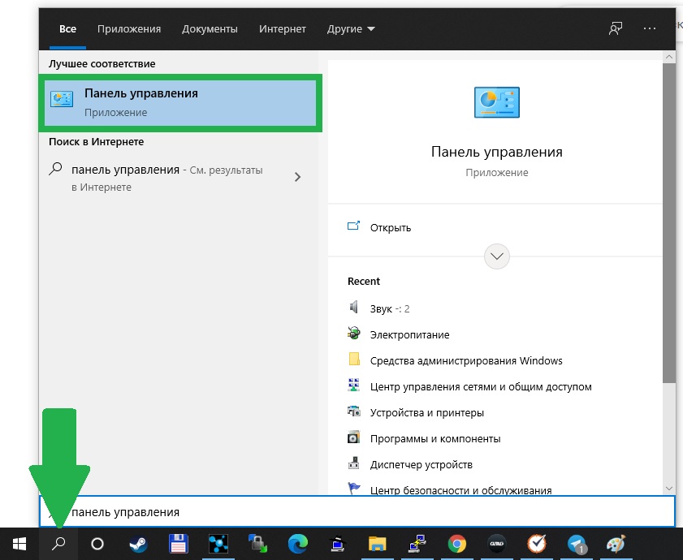Open the PuTTY-style computers icon on taskbar

pyautogui.click(x=417, y=544)
